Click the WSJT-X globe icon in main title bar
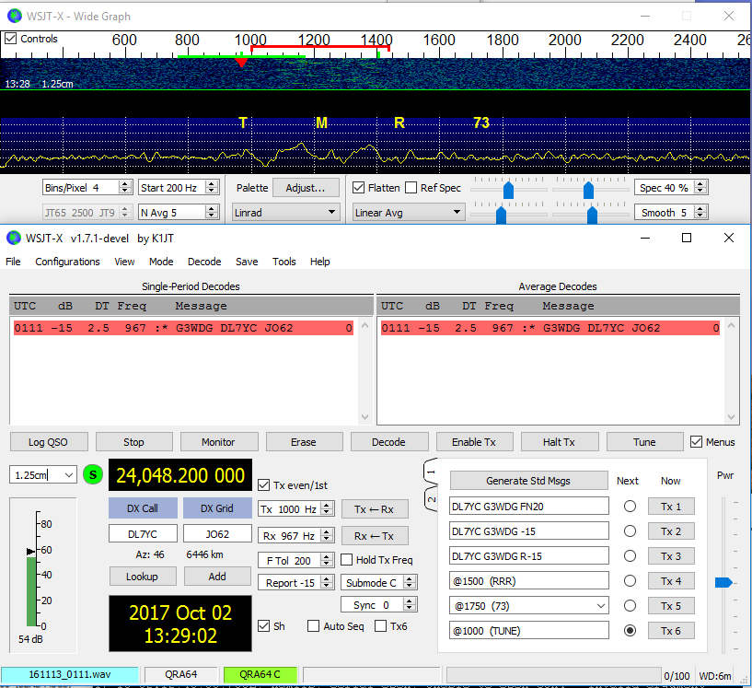The image size is (752, 688). [x=13, y=238]
